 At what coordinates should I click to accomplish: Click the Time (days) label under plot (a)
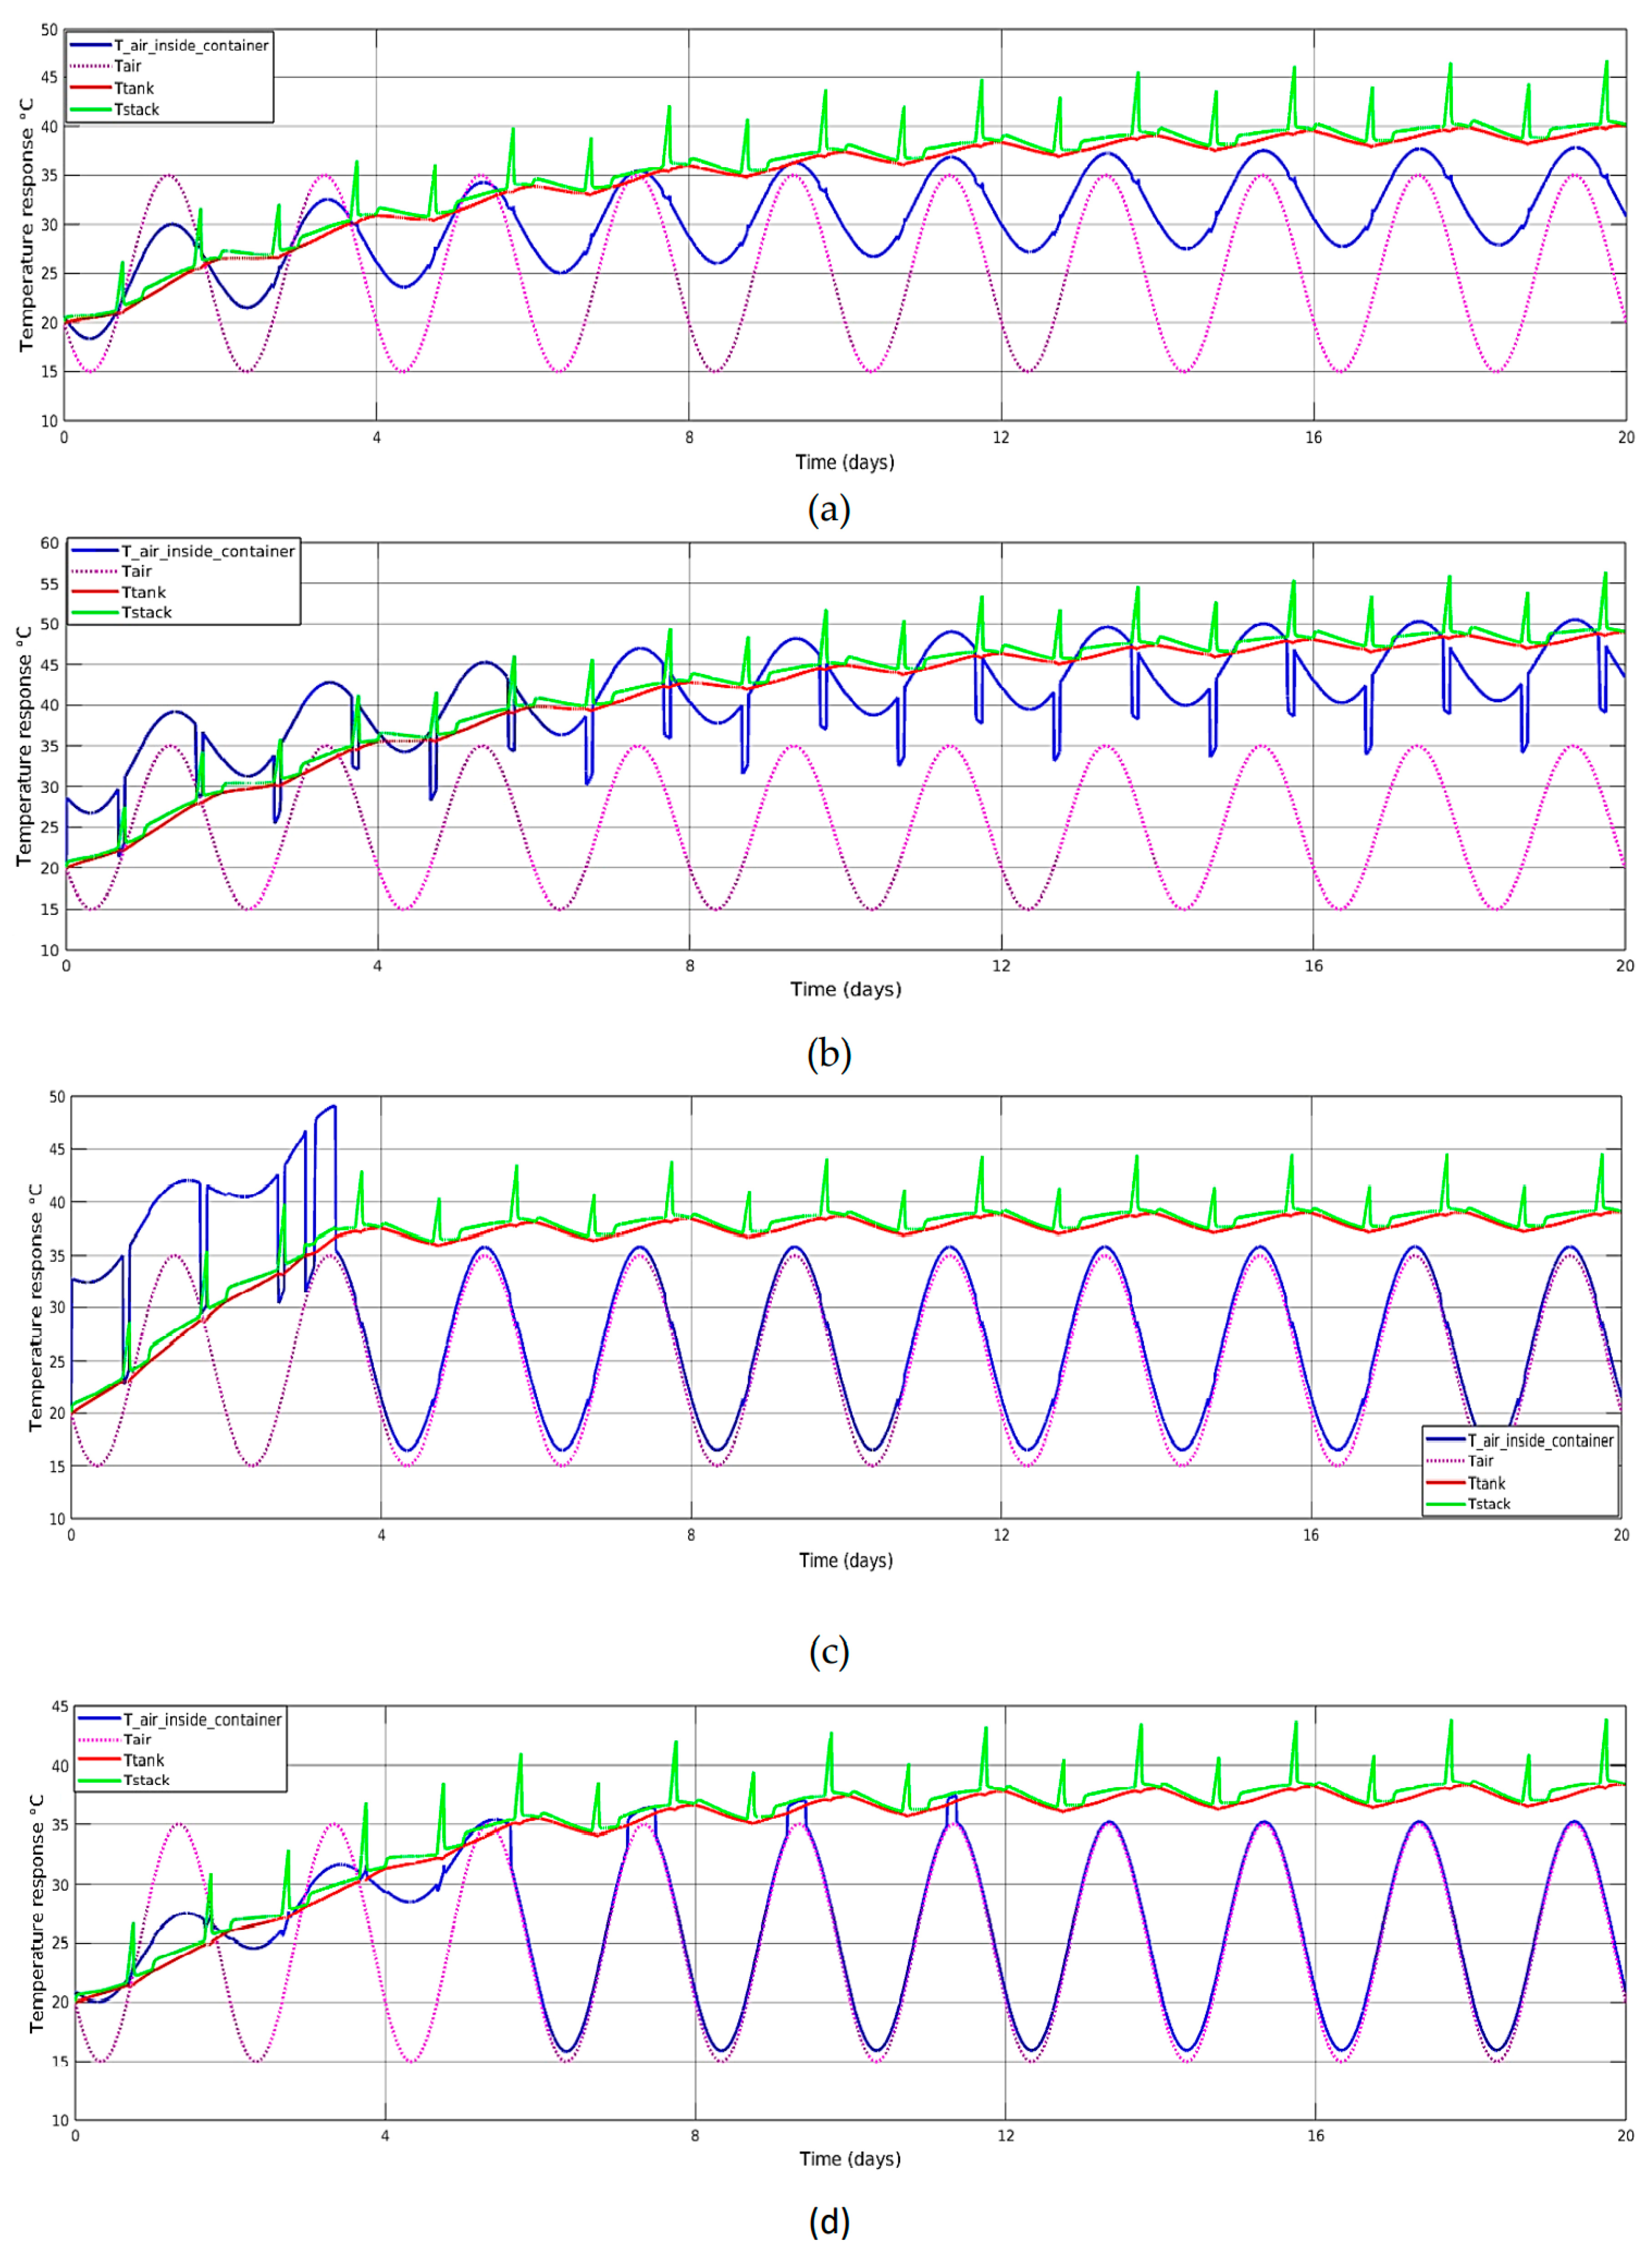click(845, 462)
